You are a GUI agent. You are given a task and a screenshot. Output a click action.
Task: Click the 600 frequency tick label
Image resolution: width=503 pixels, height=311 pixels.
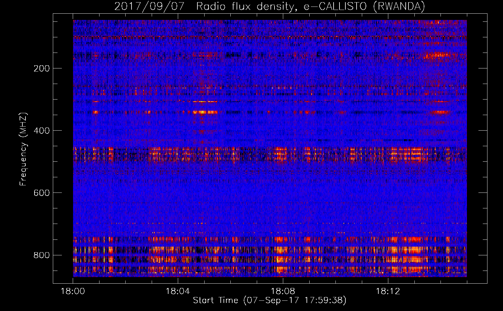42,193
